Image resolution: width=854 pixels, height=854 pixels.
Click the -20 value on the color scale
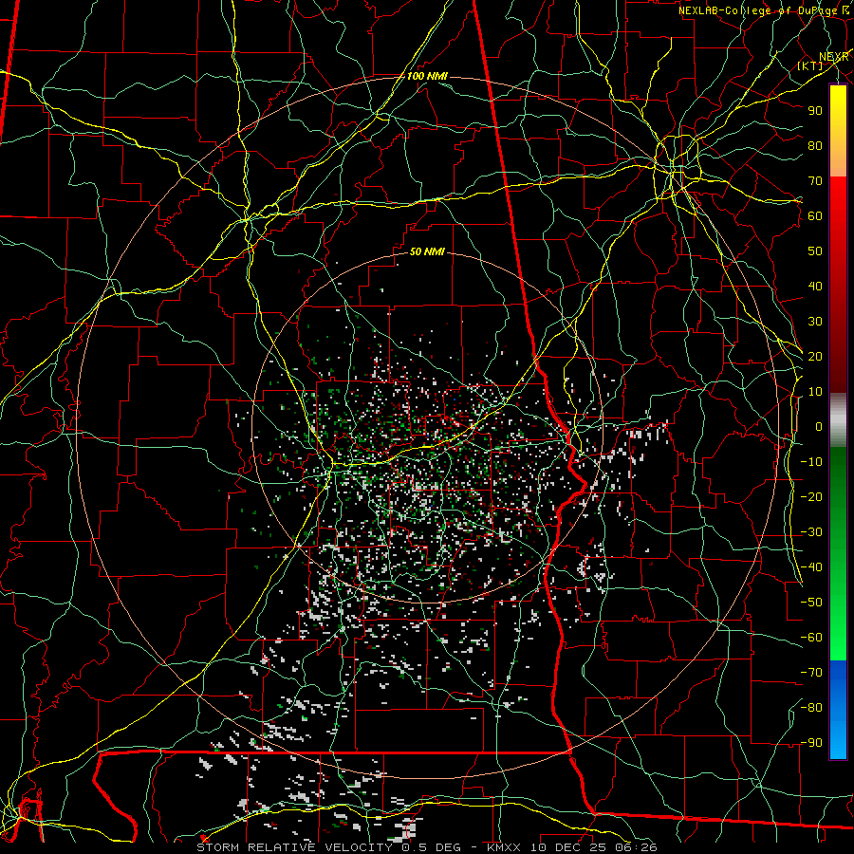pyautogui.click(x=811, y=496)
